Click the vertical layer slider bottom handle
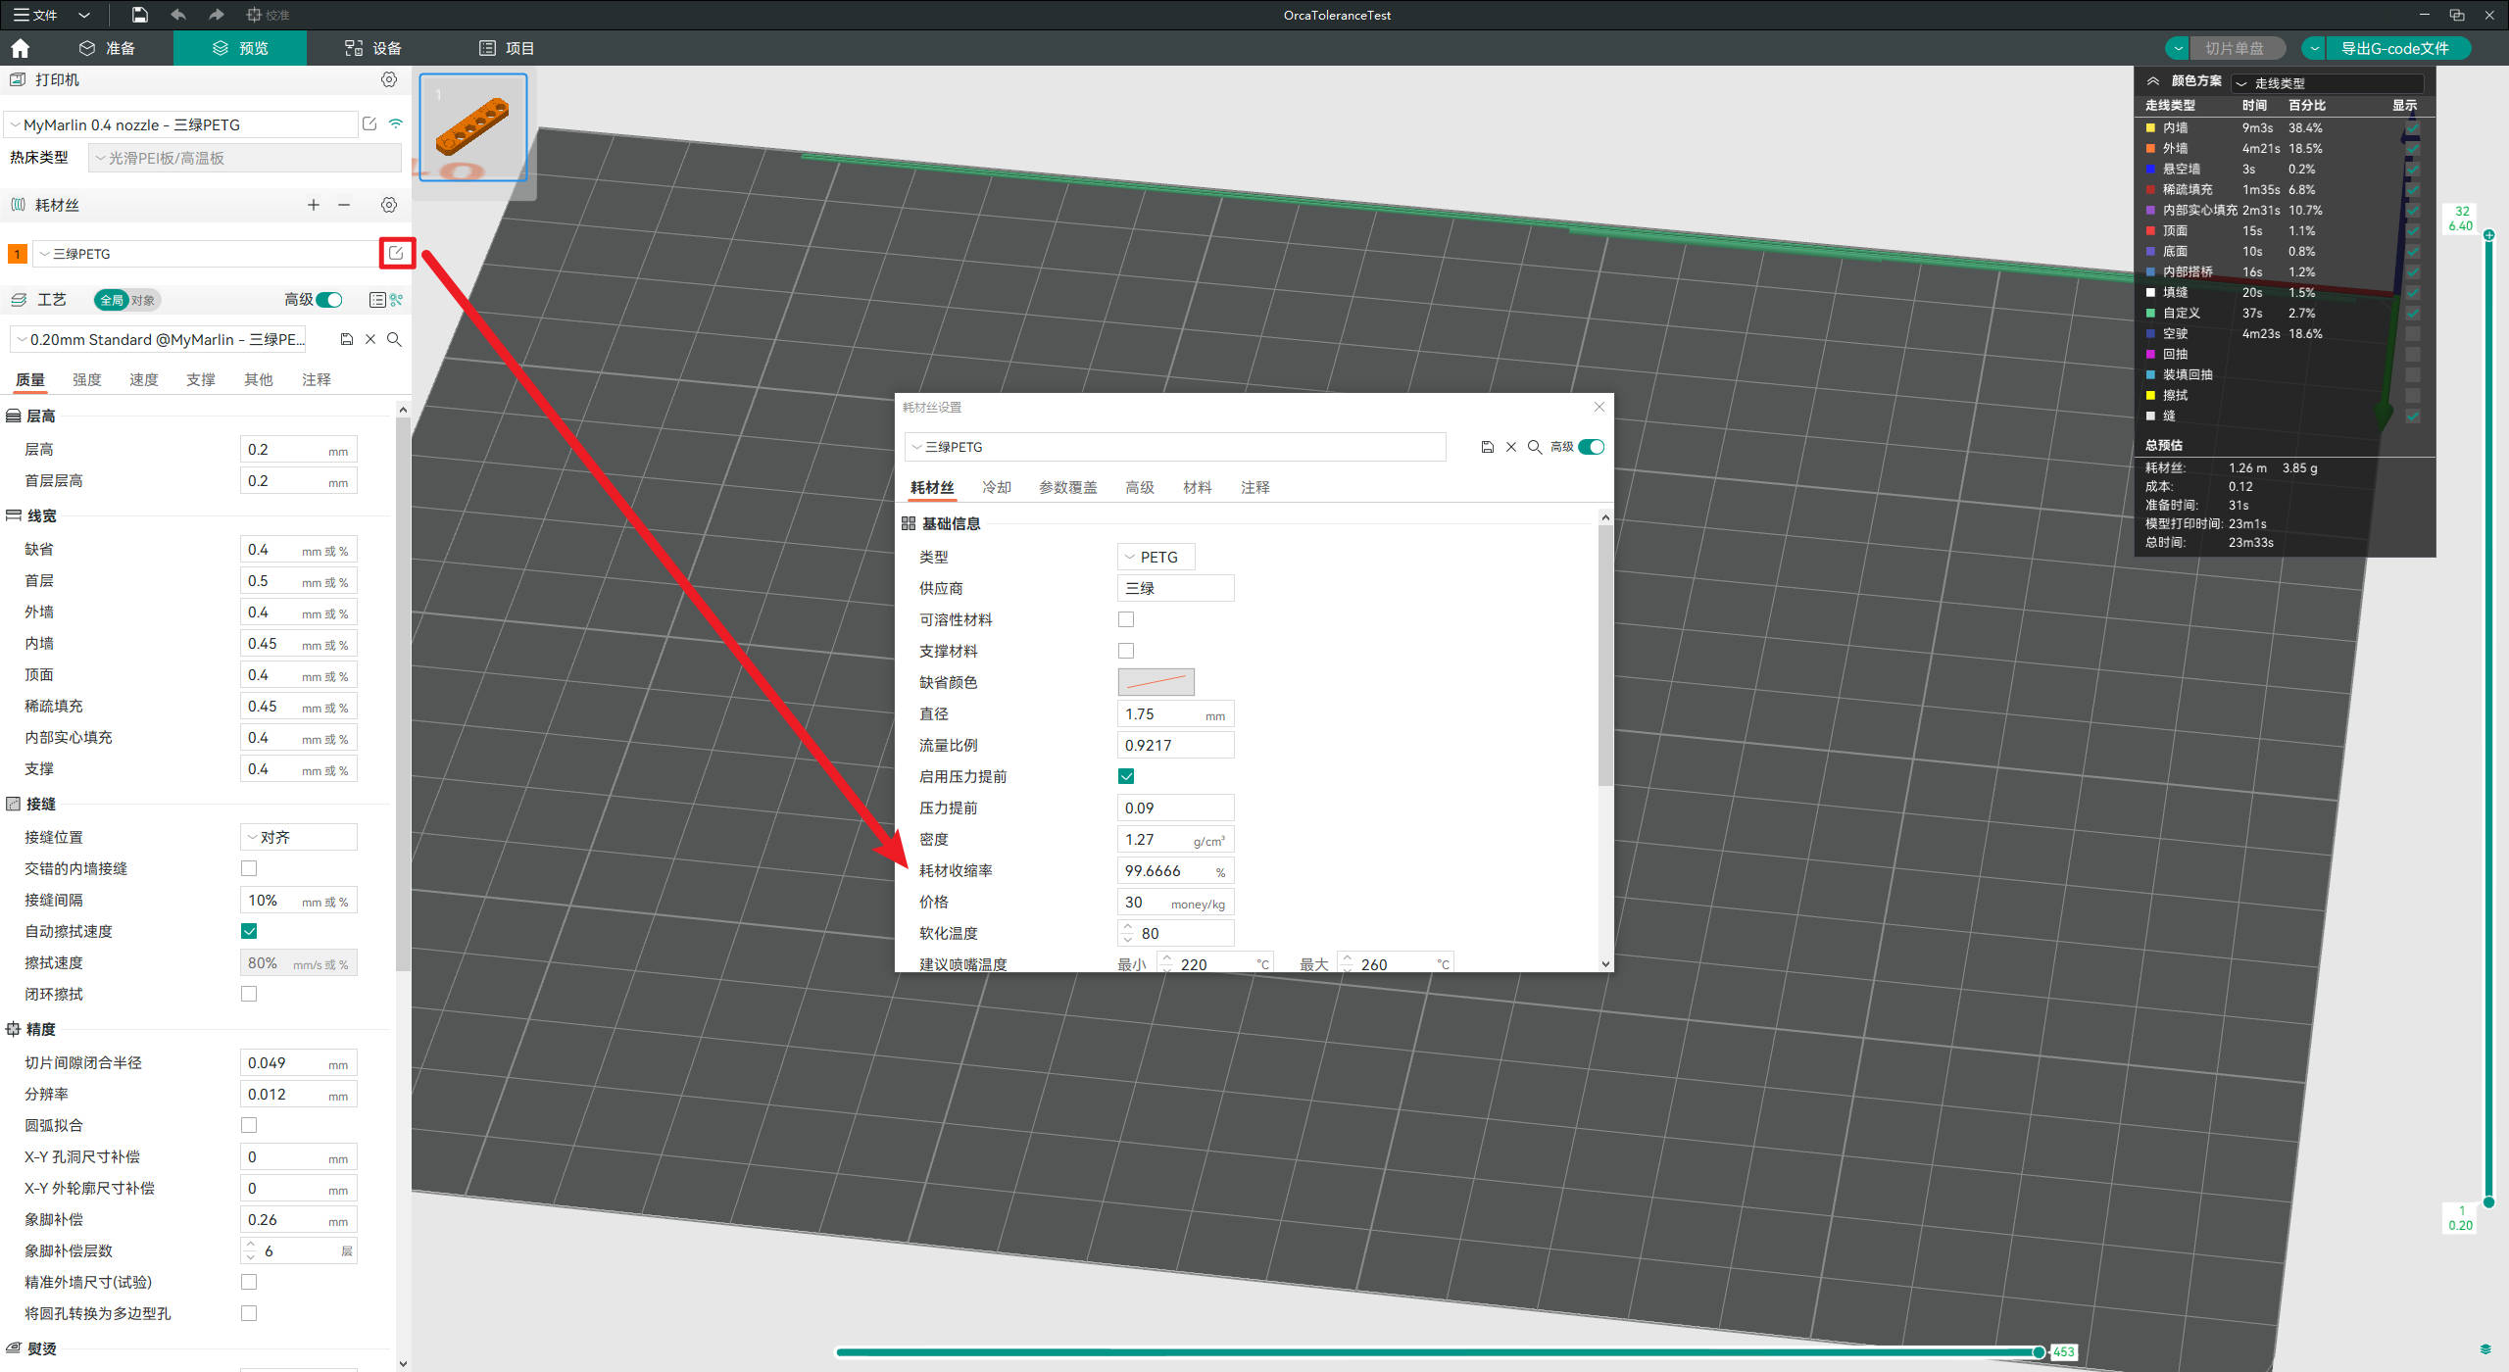This screenshot has width=2509, height=1372. pos(2488,1201)
